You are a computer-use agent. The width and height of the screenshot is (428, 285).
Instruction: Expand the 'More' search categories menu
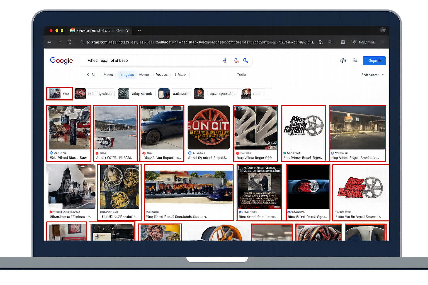pos(180,75)
